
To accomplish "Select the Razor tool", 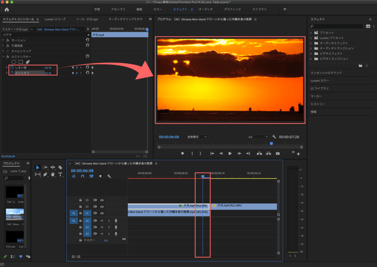I will 60,167.
